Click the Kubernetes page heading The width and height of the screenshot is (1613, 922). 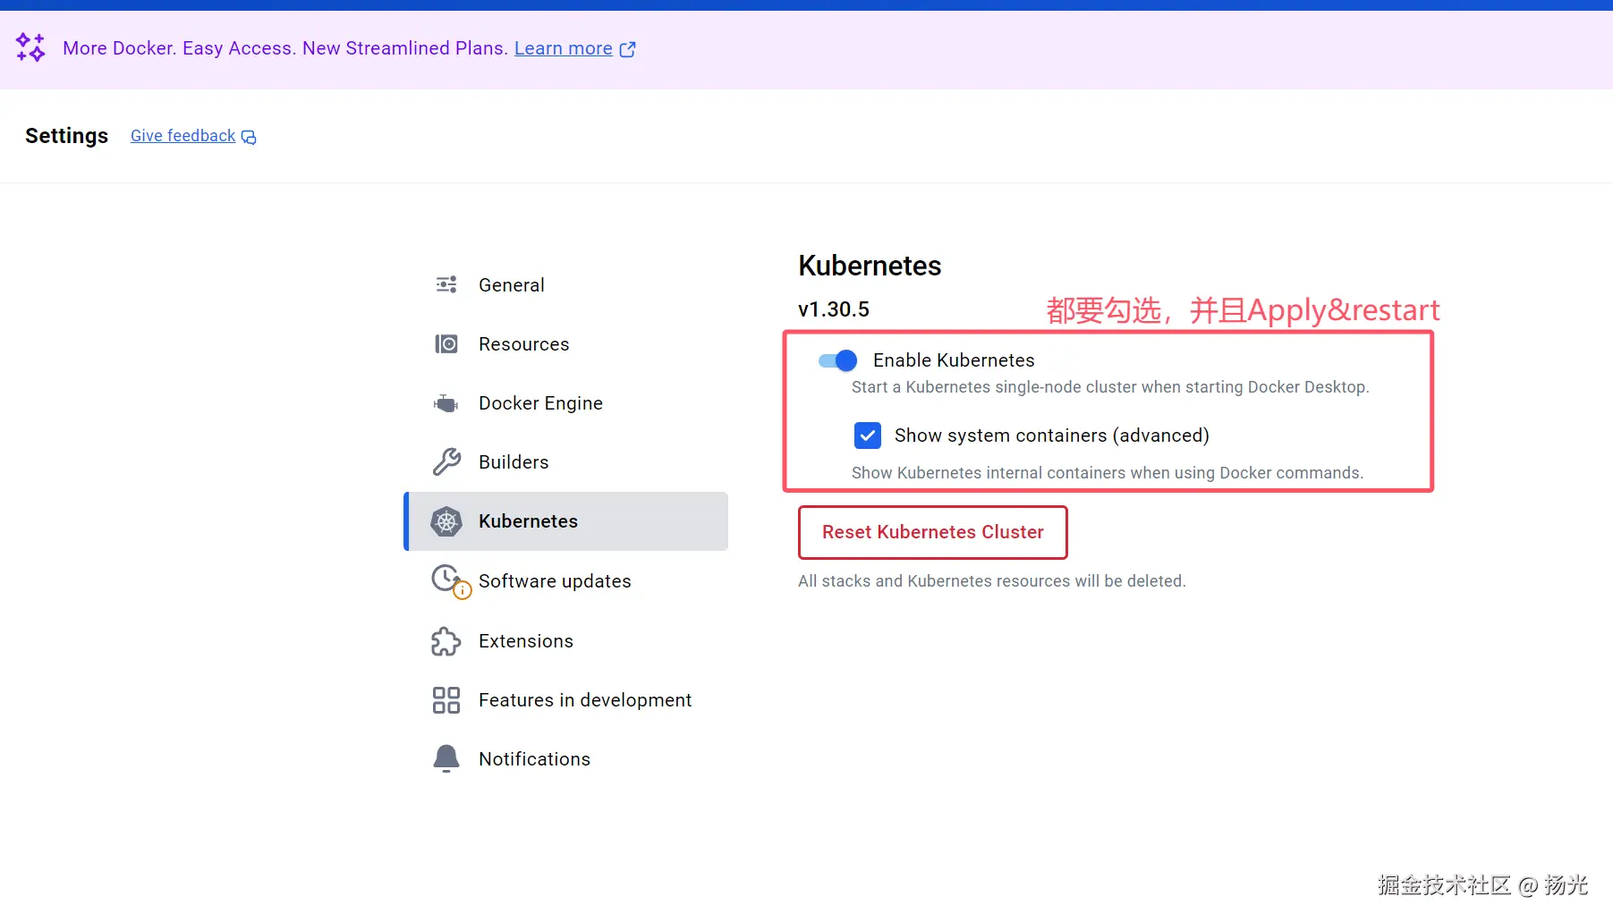pyautogui.click(x=870, y=266)
